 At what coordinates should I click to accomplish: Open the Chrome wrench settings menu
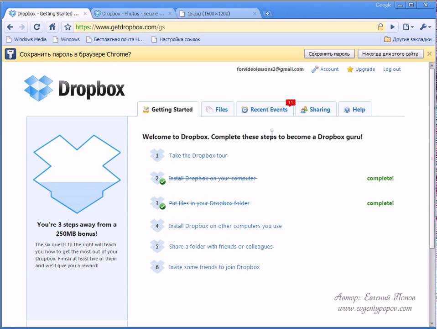tap(425, 27)
